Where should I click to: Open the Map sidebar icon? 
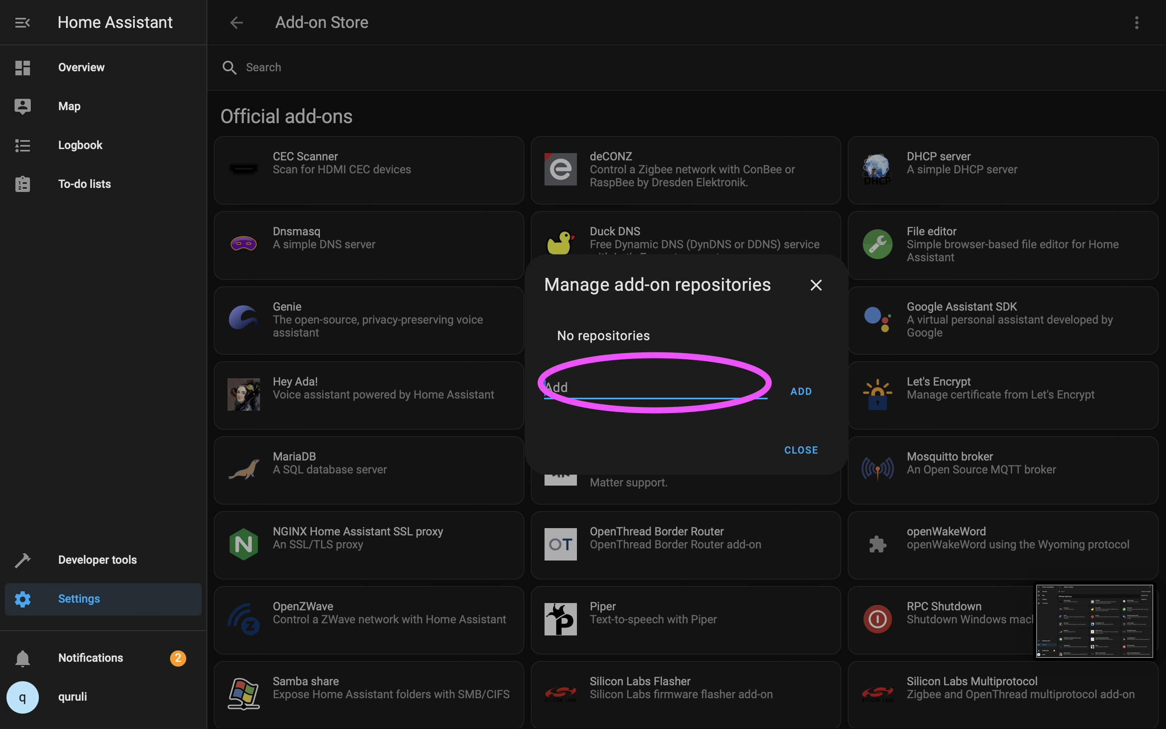23,106
